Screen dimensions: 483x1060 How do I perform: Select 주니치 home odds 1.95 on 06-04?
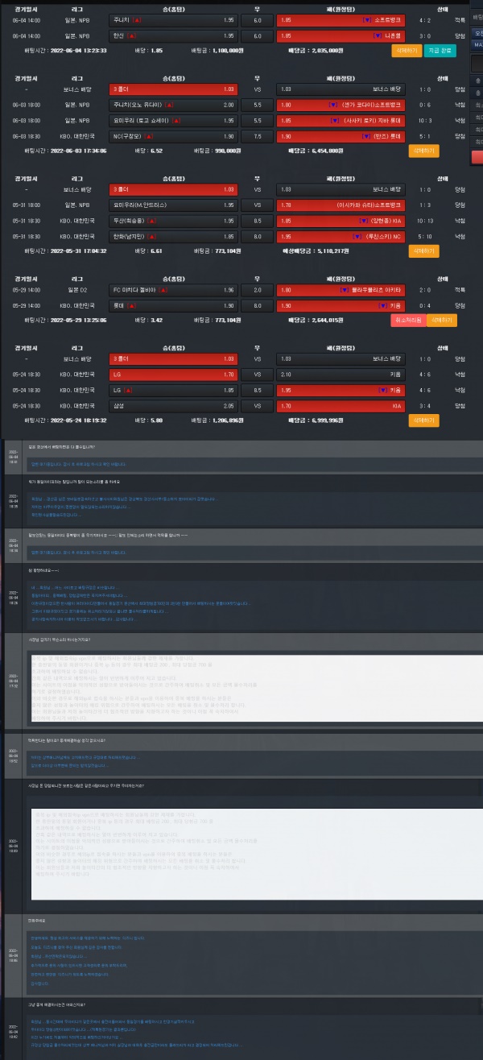[172, 19]
